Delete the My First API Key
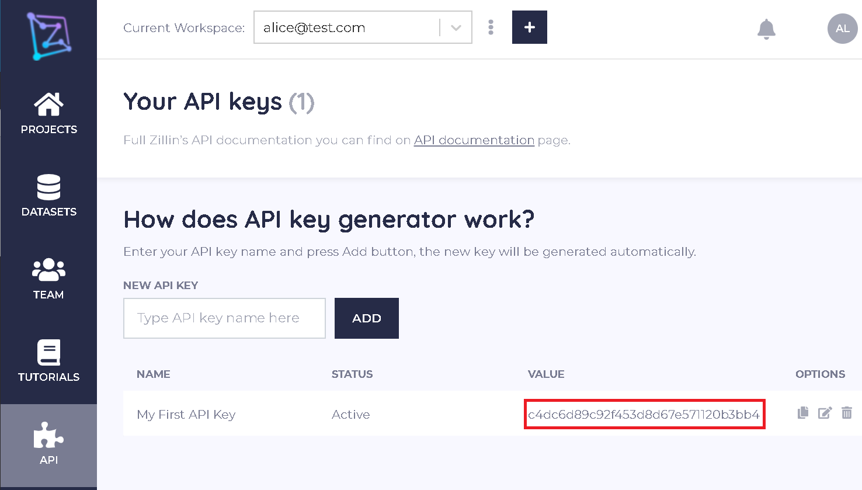Viewport: 862px width, 490px height. click(x=847, y=413)
